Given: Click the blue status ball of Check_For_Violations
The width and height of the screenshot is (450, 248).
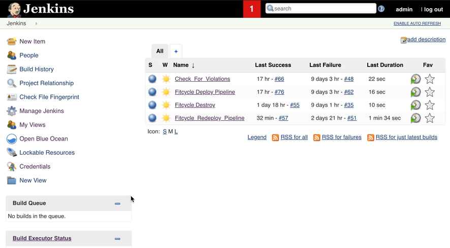Looking at the screenshot, I should (152, 79).
